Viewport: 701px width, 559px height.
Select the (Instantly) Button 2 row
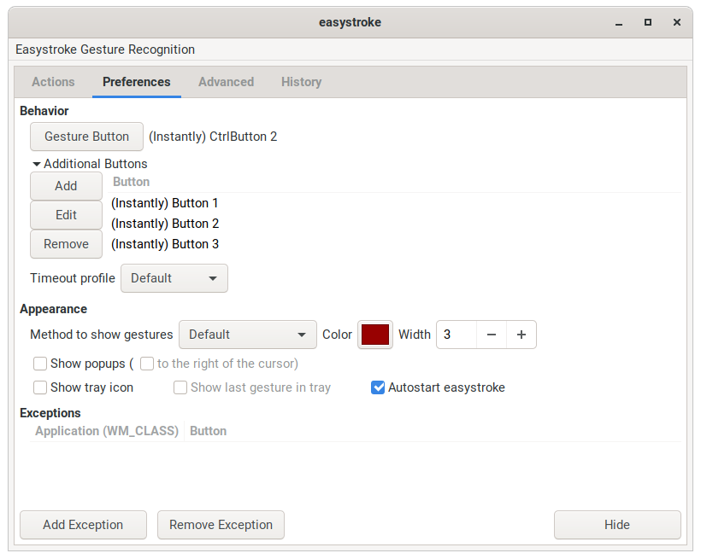coord(395,224)
